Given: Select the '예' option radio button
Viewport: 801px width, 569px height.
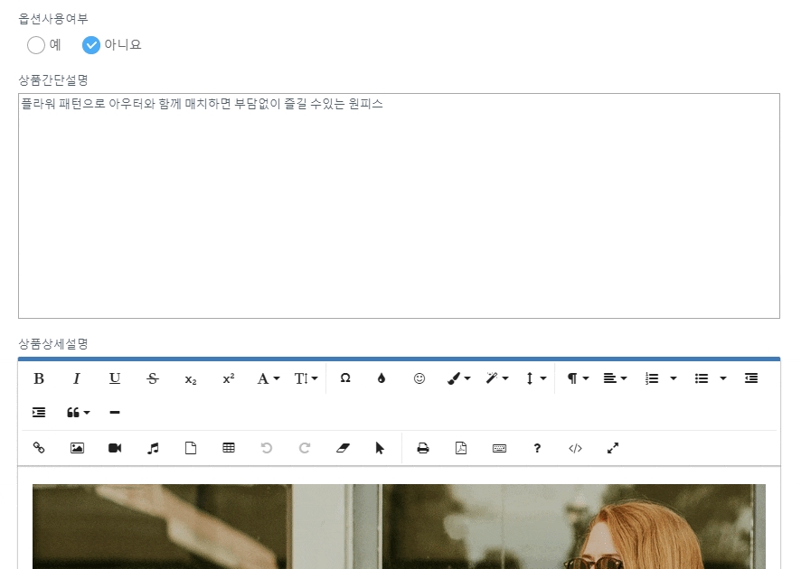Looking at the screenshot, I should pyautogui.click(x=36, y=44).
